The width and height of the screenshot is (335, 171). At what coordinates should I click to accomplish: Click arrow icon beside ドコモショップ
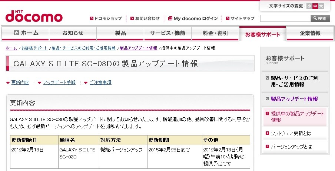pyautogui.click(x=92, y=19)
